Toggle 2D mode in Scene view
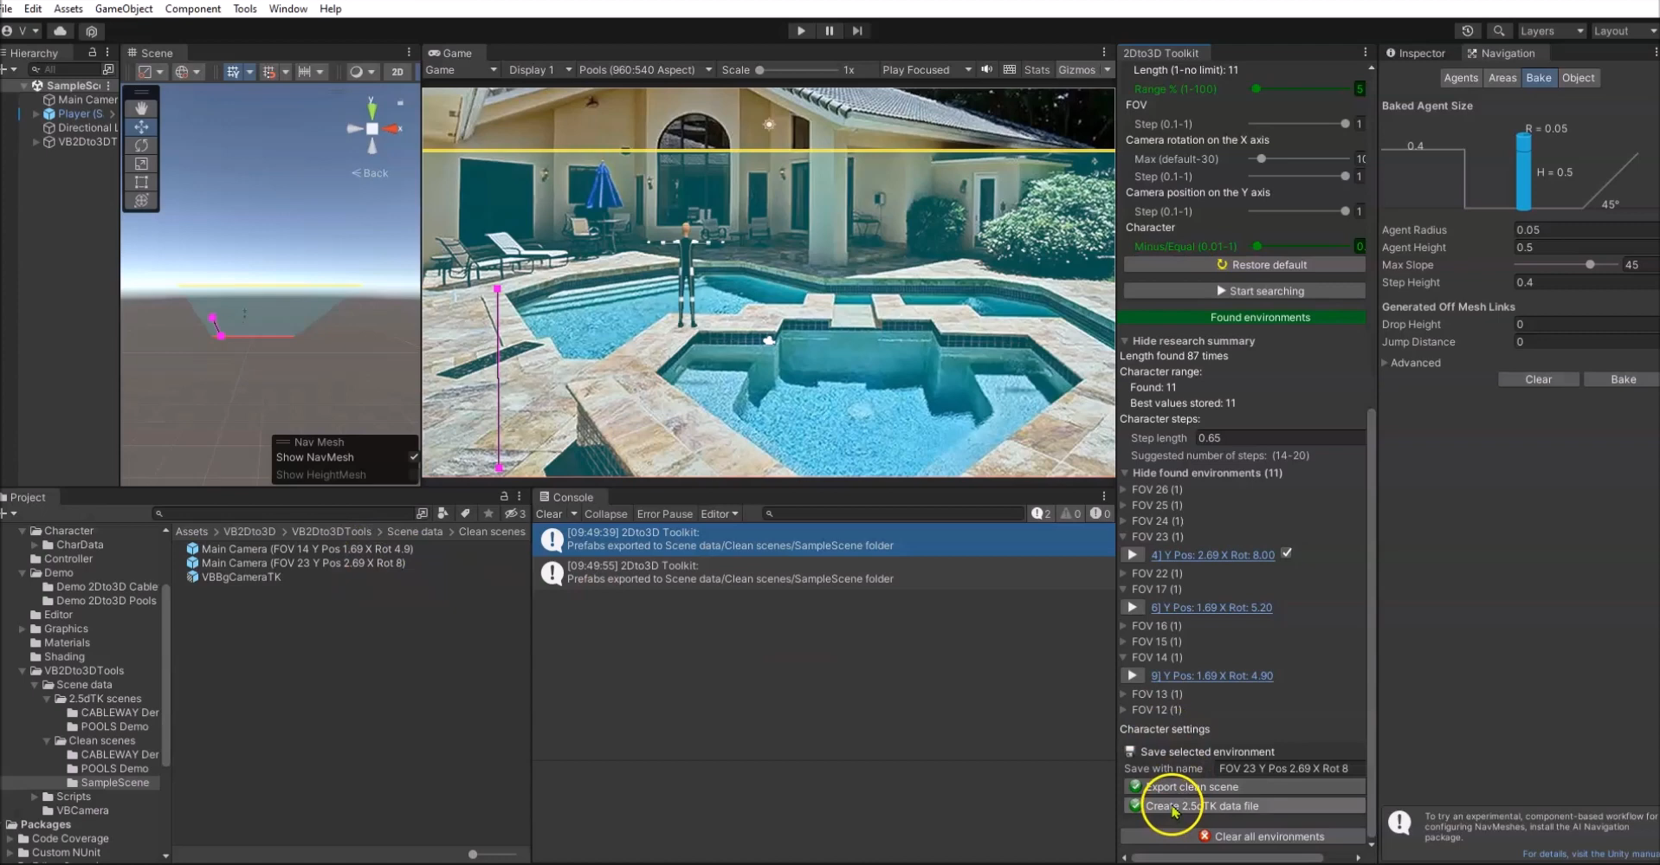The image size is (1660, 865). tap(397, 72)
